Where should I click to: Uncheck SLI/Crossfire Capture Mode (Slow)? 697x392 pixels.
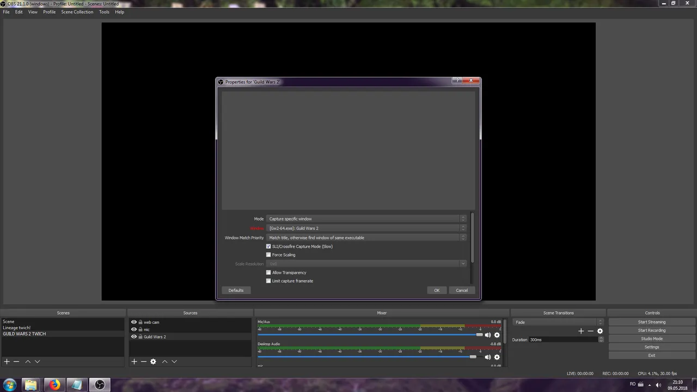coord(268,247)
